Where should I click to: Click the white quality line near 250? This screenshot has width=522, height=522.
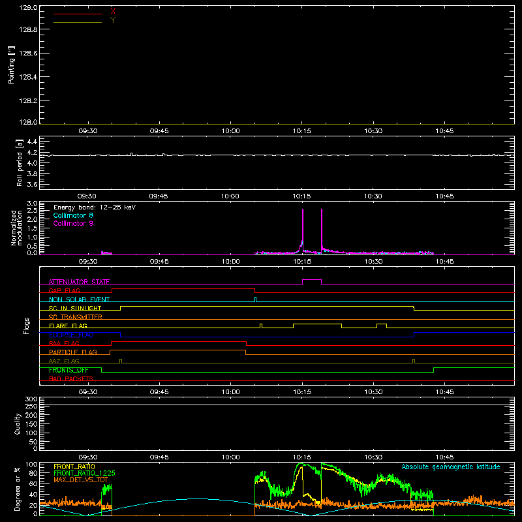277,405
